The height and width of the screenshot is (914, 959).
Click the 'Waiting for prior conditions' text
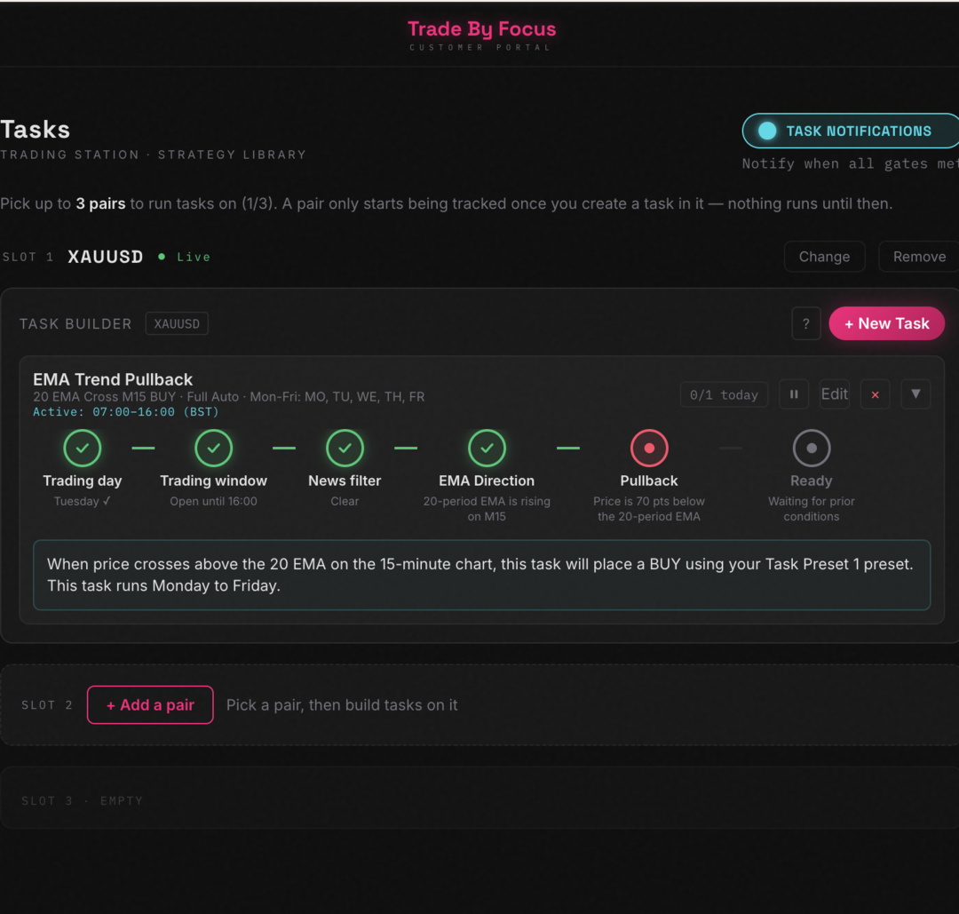tap(812, 508)
